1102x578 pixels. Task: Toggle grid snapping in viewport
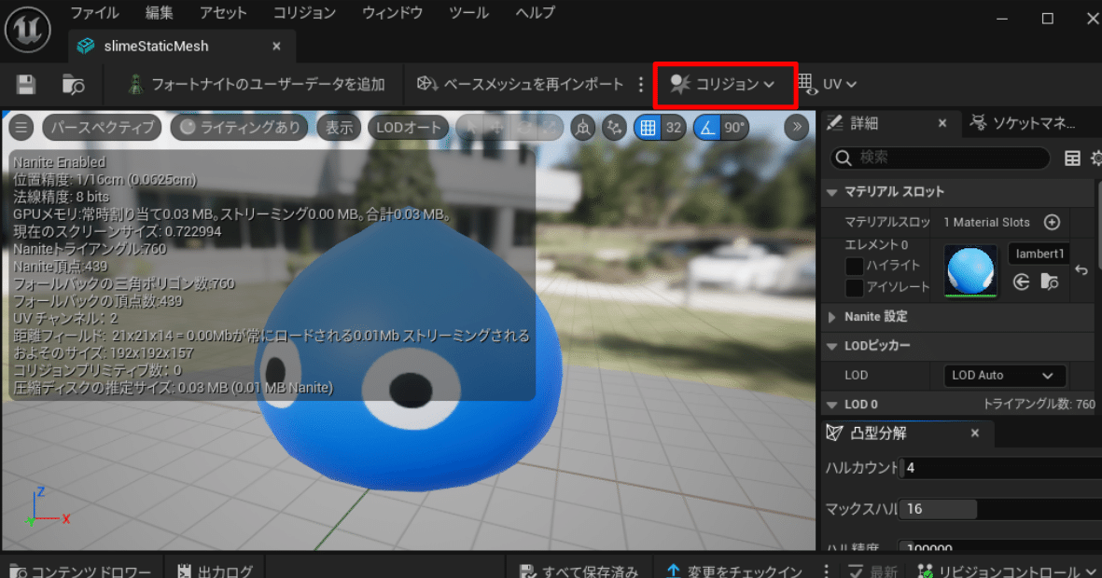tap(648, 127)
